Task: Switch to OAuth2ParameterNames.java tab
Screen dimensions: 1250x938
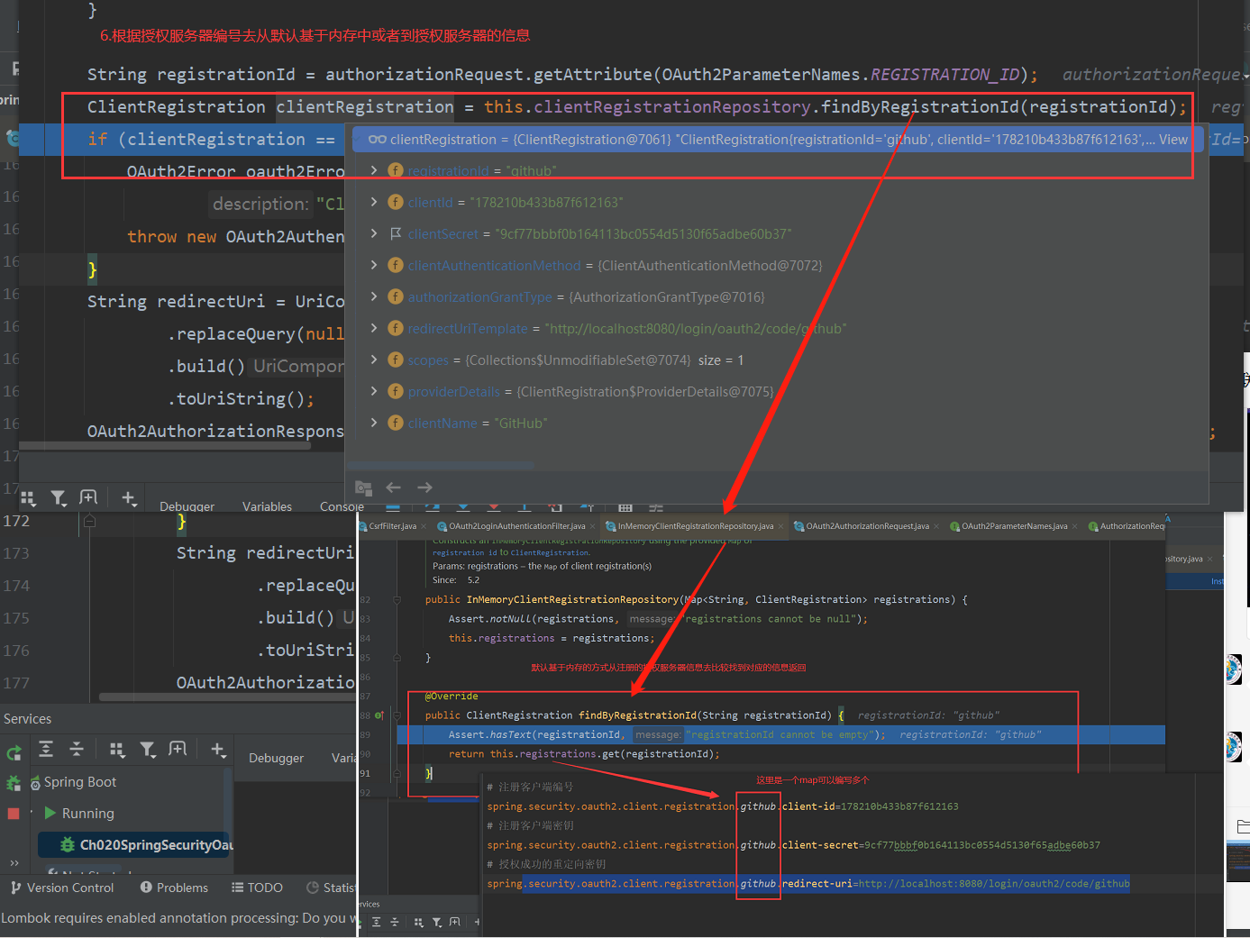Action: click(x=1014, y=526)
